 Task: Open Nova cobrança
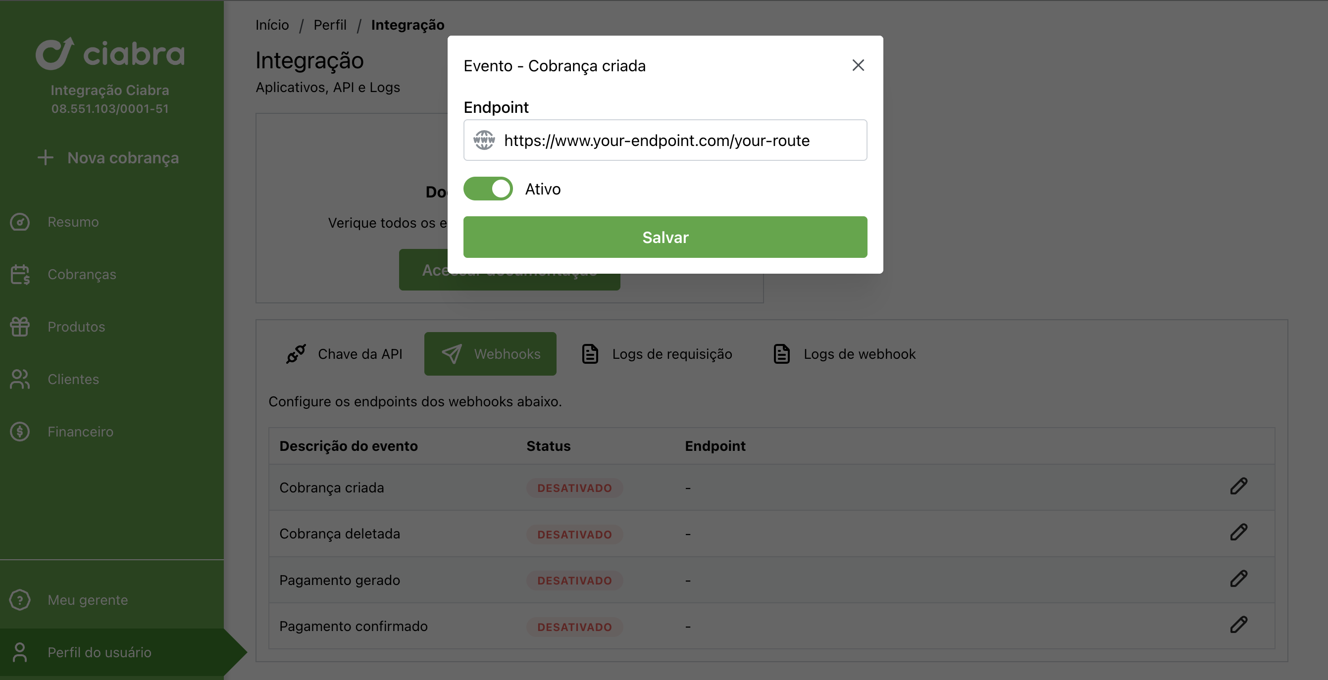tap(109, 158)
